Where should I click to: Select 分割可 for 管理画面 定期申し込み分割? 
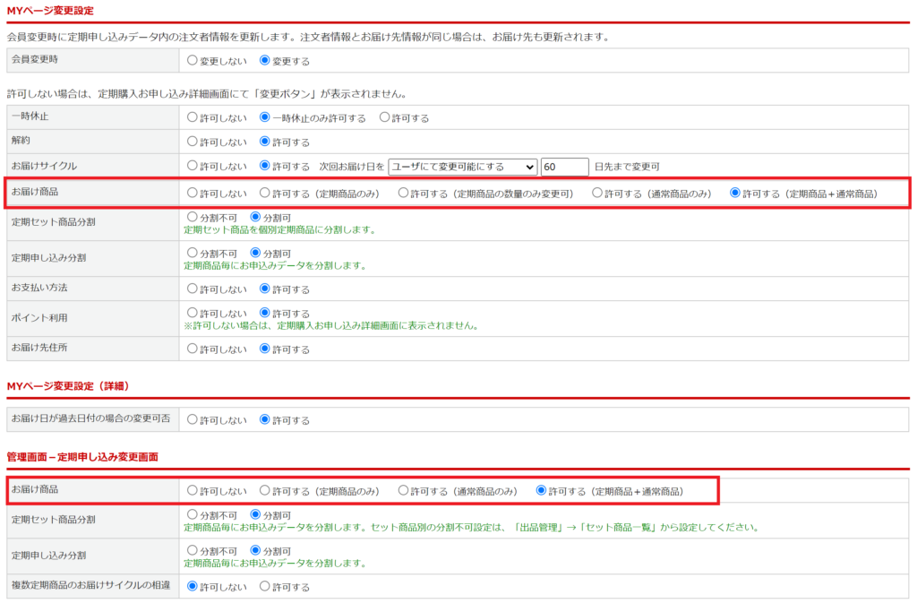click(255, 550)
